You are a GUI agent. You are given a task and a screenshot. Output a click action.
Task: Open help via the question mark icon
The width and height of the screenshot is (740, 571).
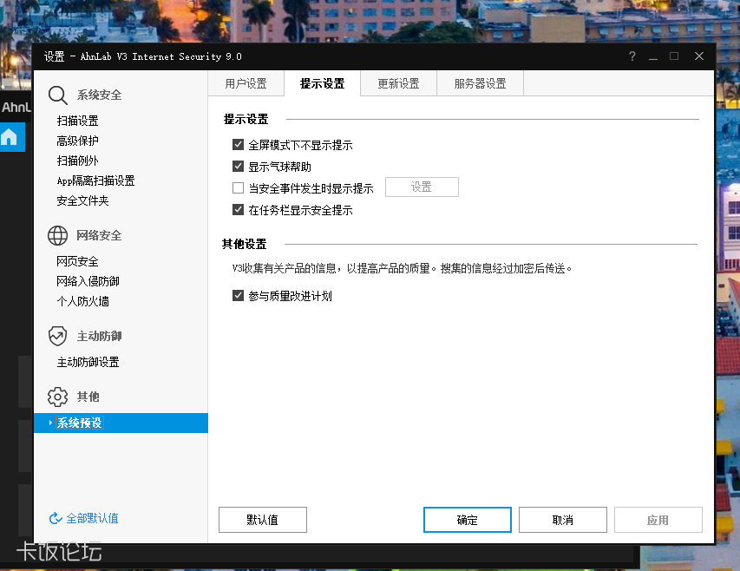632,56
